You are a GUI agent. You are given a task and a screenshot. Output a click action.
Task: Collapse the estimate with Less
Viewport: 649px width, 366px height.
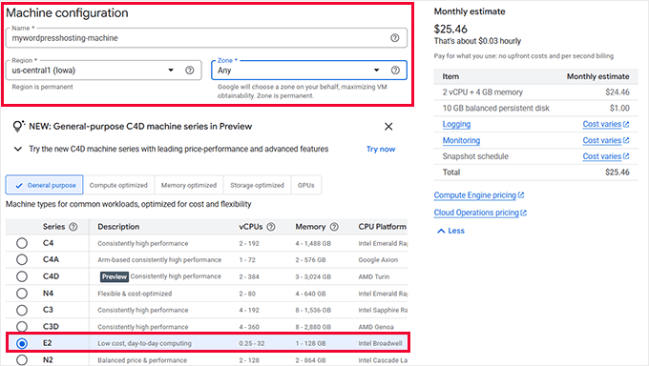(451, 231)
